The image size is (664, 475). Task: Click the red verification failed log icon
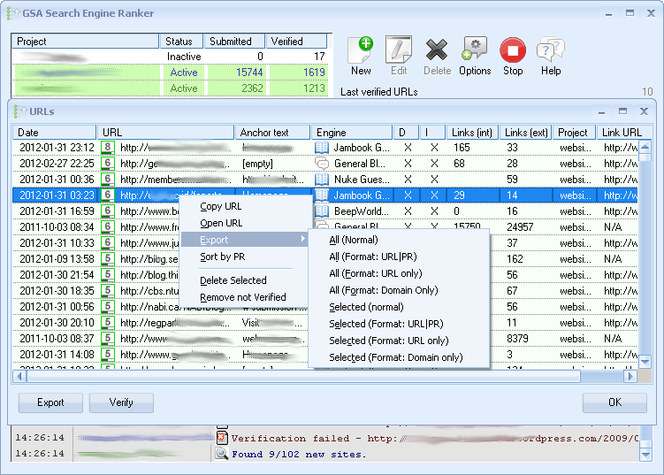[x=222, y=438]
